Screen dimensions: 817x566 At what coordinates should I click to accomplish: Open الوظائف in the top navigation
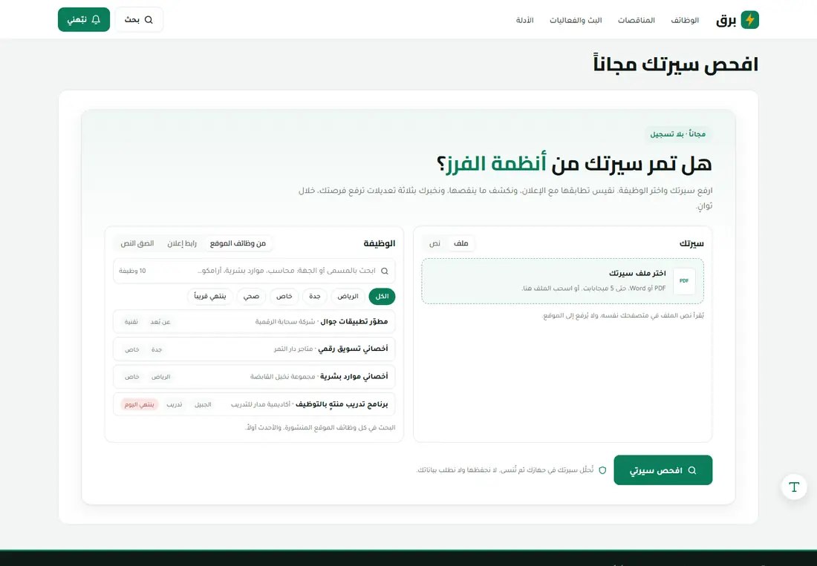[685, 20]
